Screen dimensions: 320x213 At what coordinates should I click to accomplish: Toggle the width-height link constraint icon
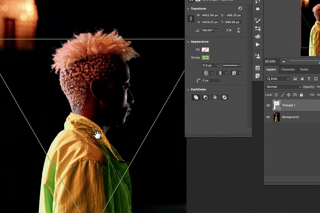[191, 19]
